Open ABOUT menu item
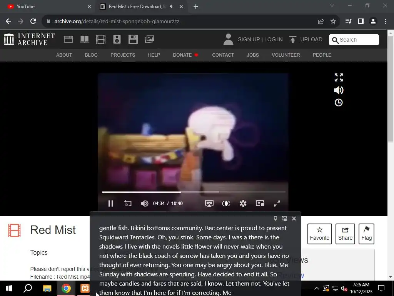This screenshot has width=394, height=296. 64,55
